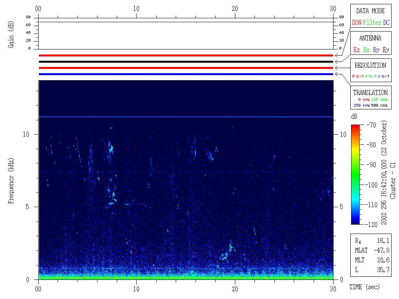Click the red DSN label in Data Mode
The image size is (399, 299).
click(x=357, y=23)
